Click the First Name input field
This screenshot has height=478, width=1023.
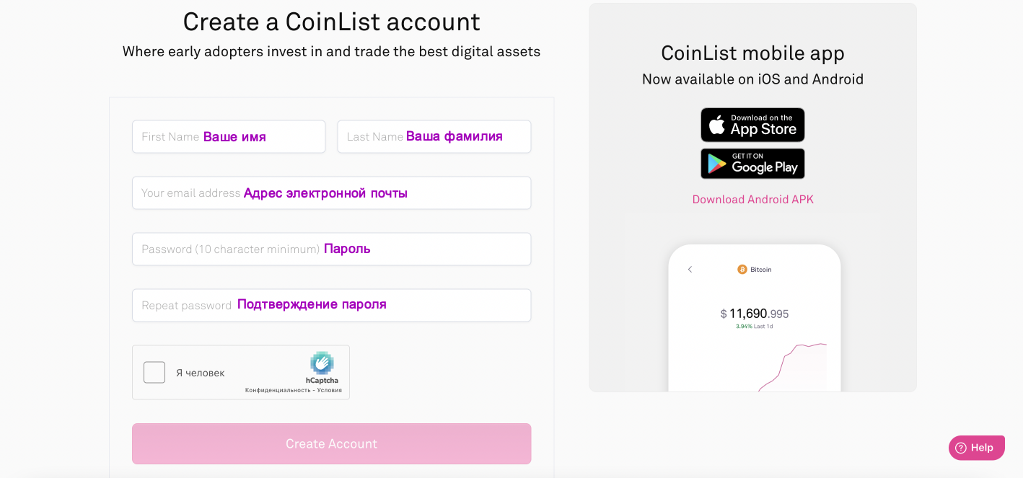228,136
